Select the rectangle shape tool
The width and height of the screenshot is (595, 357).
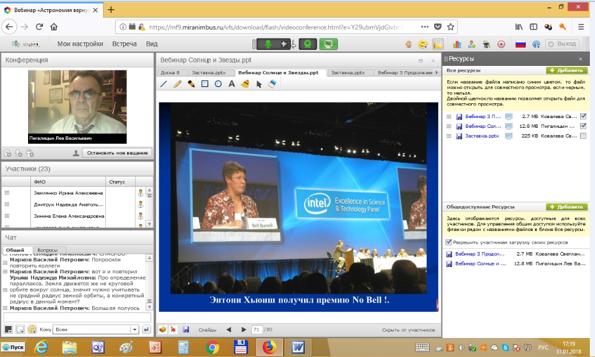(204, 84)
